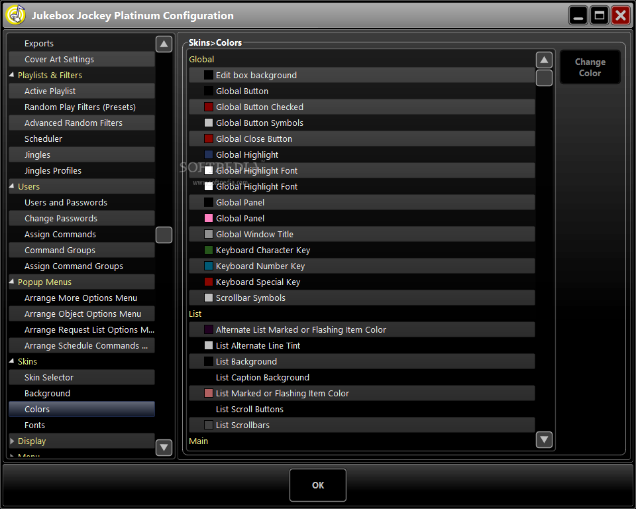Pick the Global Button Checked red swatch

pos(209,107)
